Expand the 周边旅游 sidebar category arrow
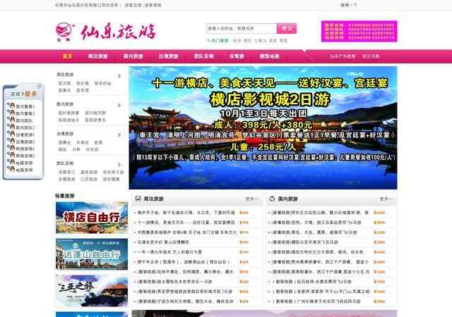 tap(119, 76)
